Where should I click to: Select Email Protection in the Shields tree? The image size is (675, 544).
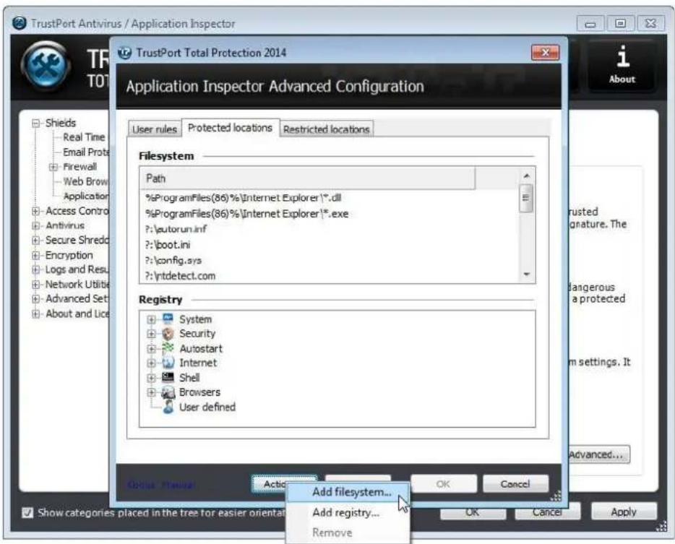(86, 152)
